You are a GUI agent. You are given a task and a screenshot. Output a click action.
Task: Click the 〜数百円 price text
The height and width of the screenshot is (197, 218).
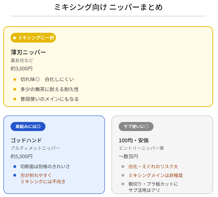pyautogui.click(x=128, y=156)
